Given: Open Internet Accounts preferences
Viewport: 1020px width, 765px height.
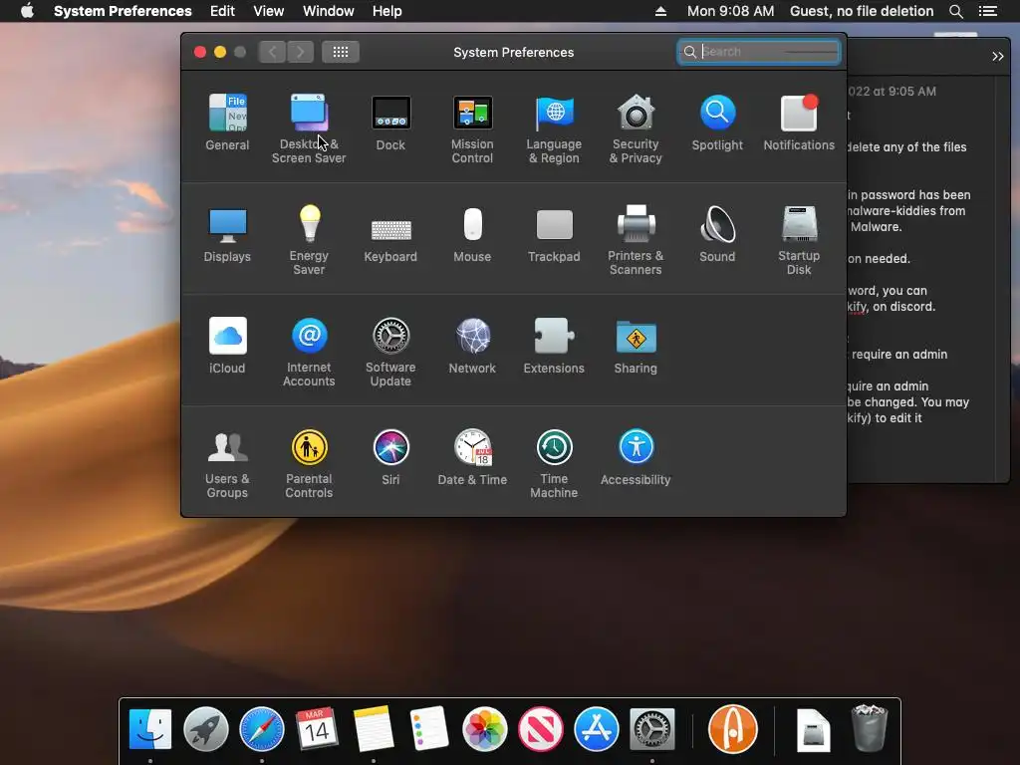Looking at the screenshot, I should click(309, 352).
